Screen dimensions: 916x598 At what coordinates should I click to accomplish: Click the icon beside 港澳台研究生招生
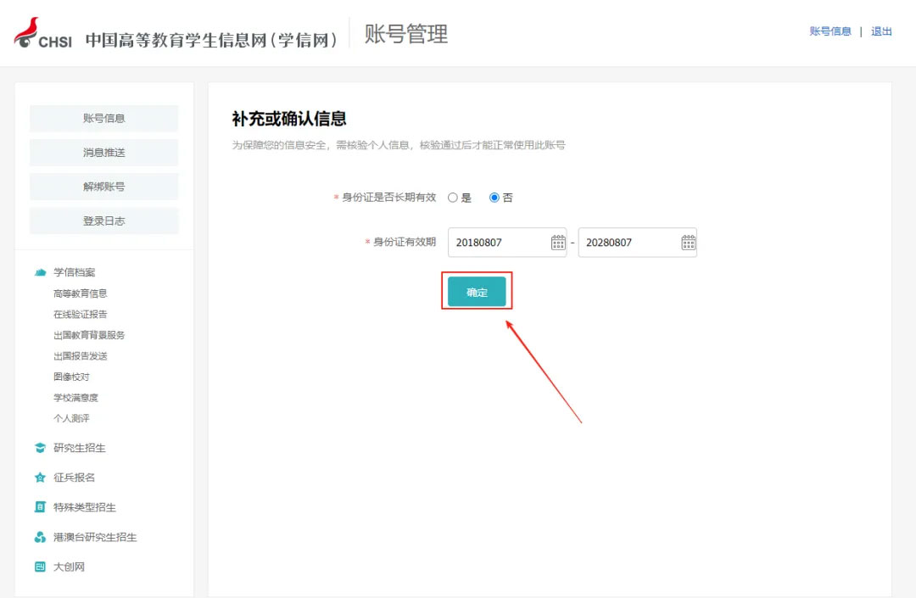pos(40,537)
